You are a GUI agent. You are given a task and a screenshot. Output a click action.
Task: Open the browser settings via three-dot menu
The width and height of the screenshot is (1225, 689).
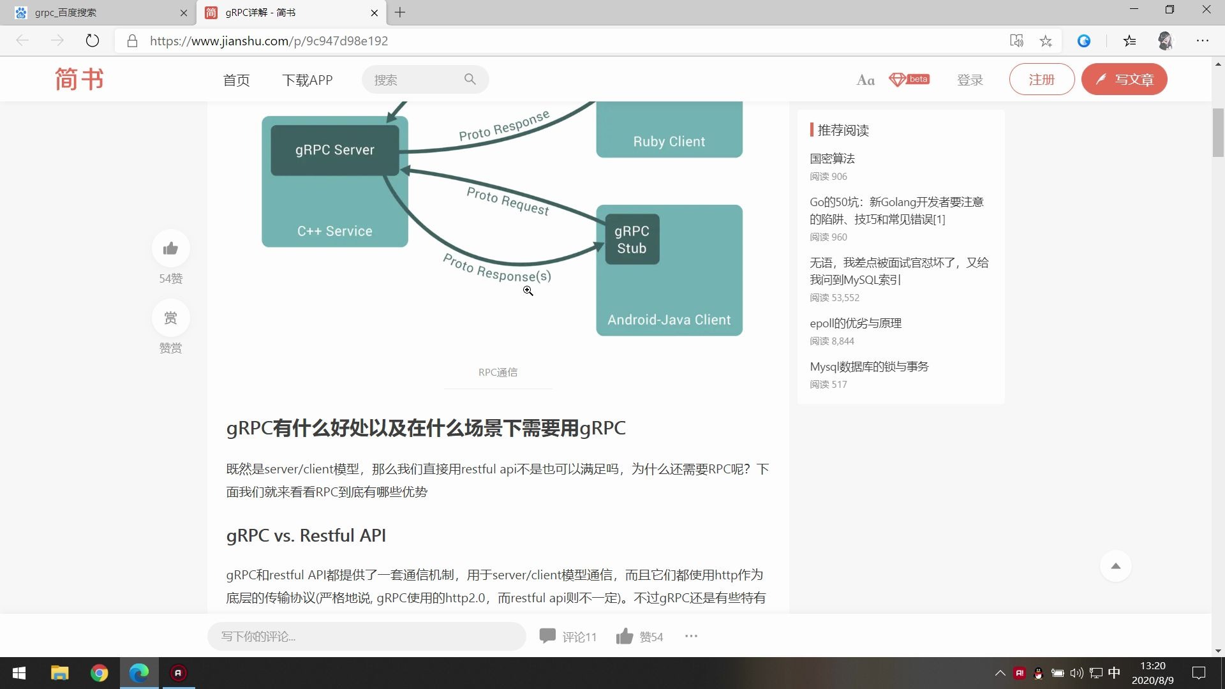tap(1203, 40)
